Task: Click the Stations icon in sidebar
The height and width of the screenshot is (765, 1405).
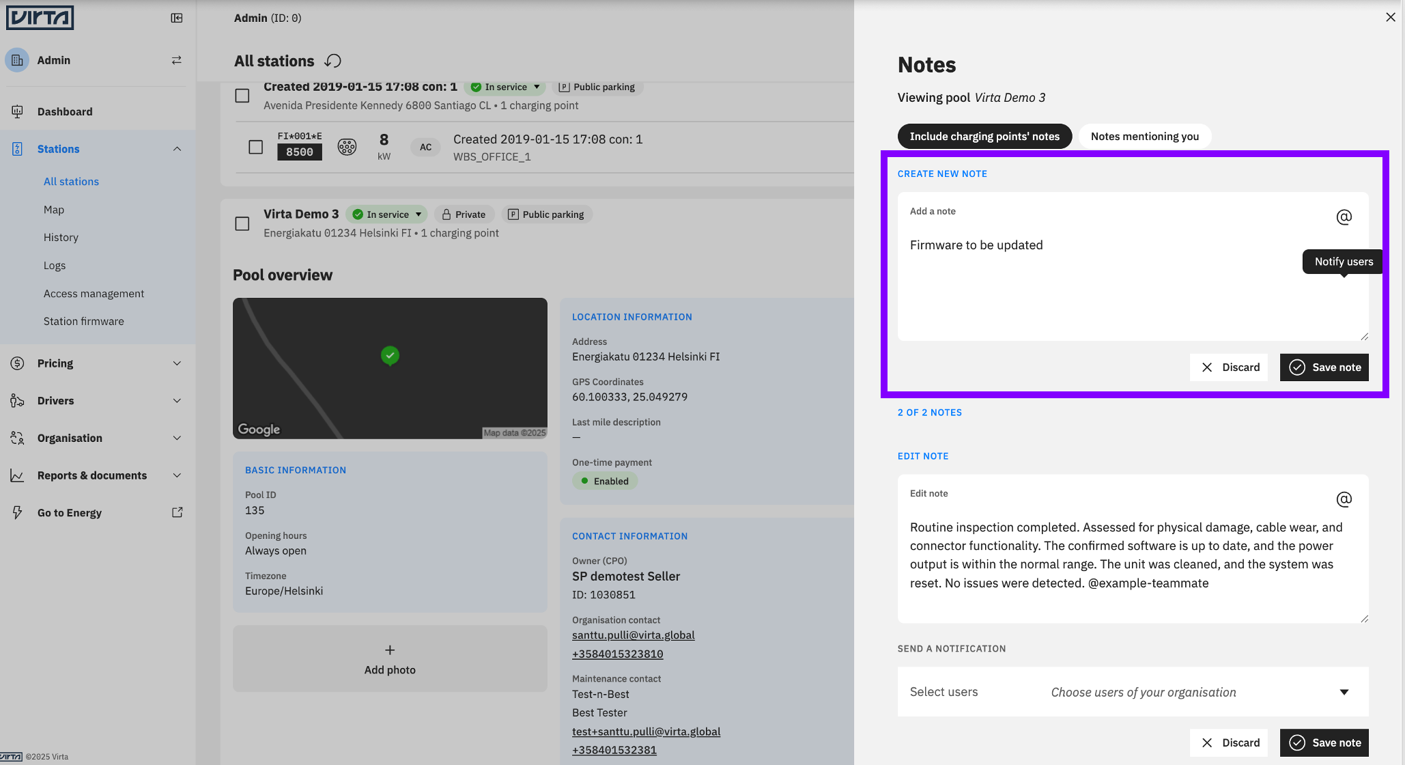Action: [x=17, y=149]
